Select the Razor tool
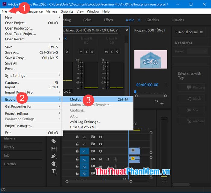The width and height of the screenshot is (211, 193). (54, 141)
